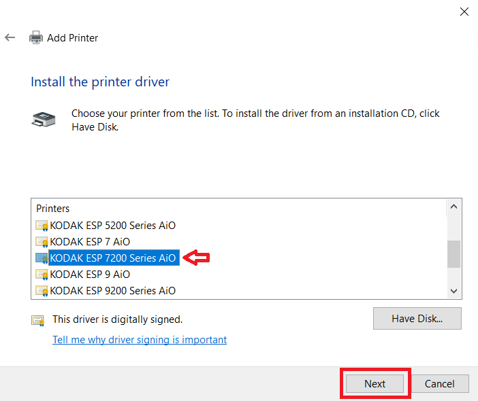478x401 pixels.
Task: Select KODAK ESP 9200 Series AiO
Action: (x=113, y=291)
